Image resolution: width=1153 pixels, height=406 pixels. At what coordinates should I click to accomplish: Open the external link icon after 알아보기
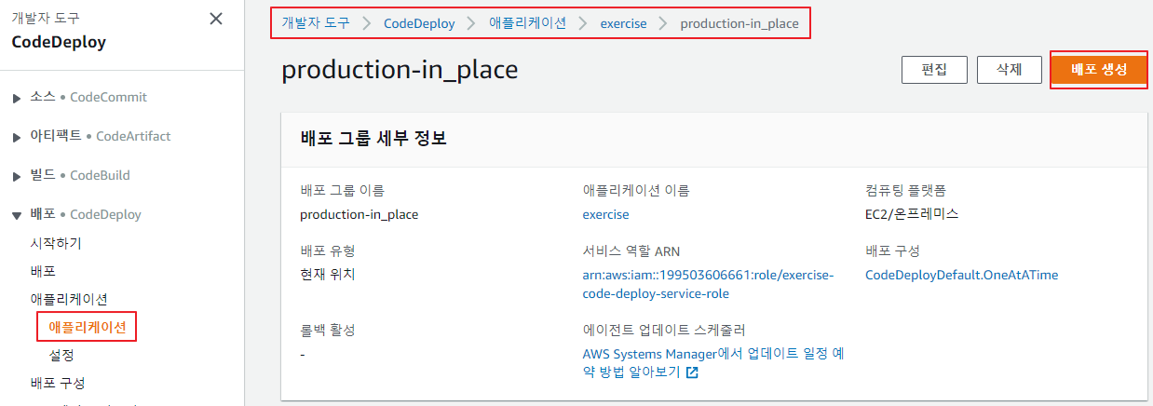[x=692, y=372]
